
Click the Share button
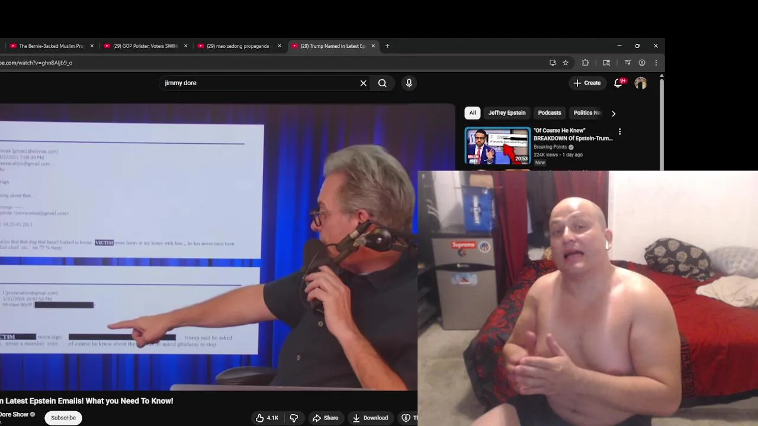click(326, 418)
